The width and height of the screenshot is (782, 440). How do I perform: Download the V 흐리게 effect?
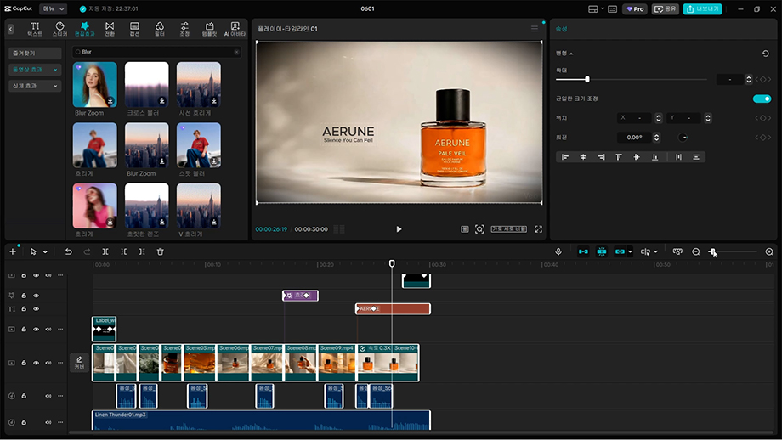(214, 223)
